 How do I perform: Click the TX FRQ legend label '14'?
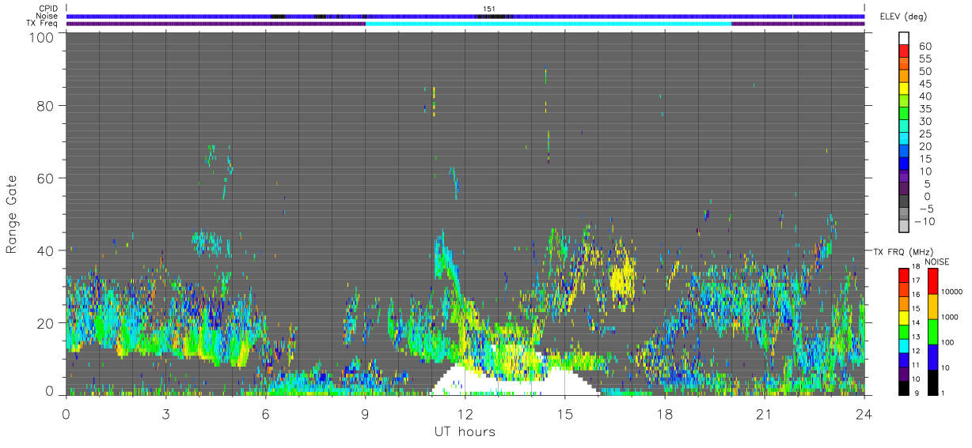pos(917,322)
